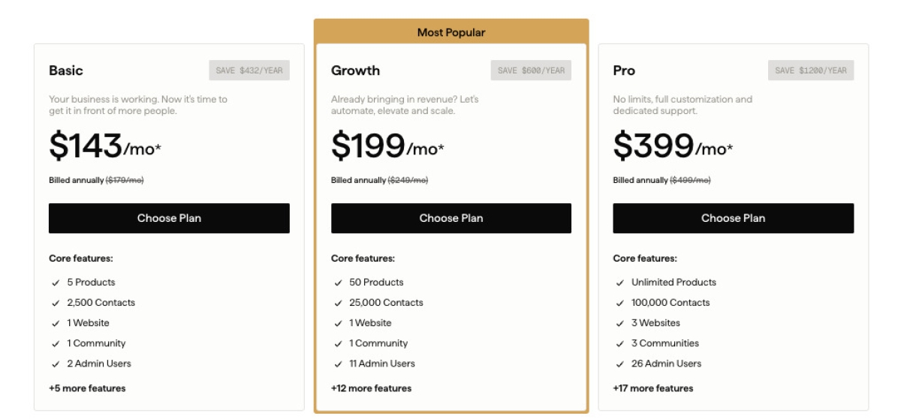Click the SAVE $1200/YEAR badge
This screenshot has width=901, height=419.
[x=811, y=70]
